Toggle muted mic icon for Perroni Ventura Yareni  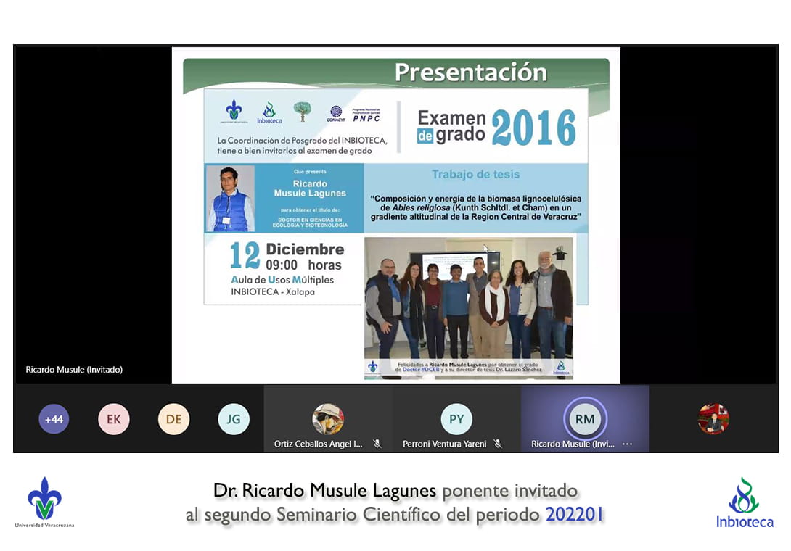click(498, 444)
